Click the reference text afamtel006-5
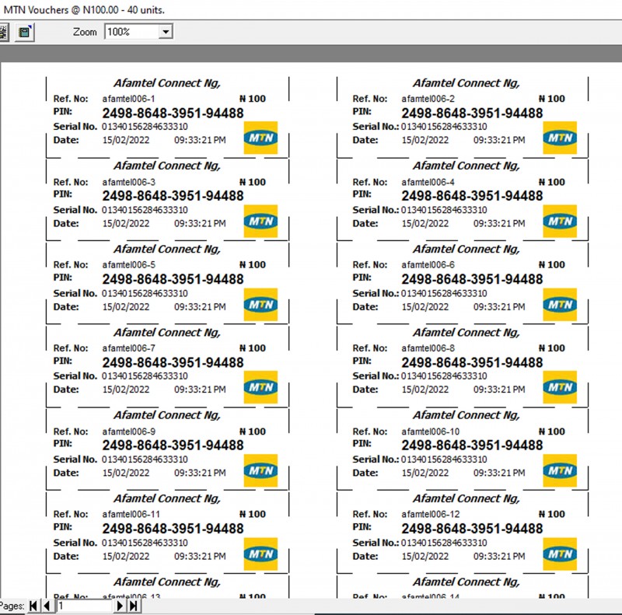Viewport: 622px width, 615px height. tap(128, 264)
